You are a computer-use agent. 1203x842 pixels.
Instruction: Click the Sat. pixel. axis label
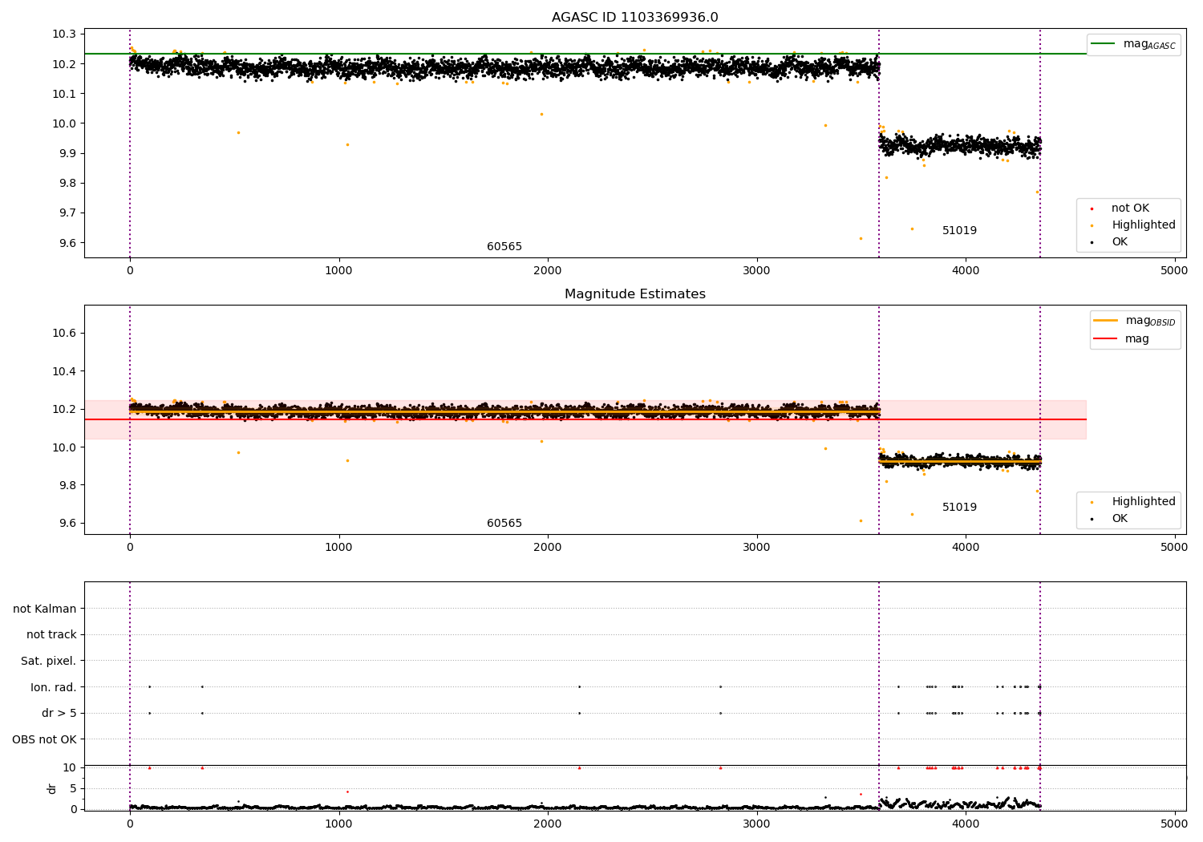pos(49,661)
